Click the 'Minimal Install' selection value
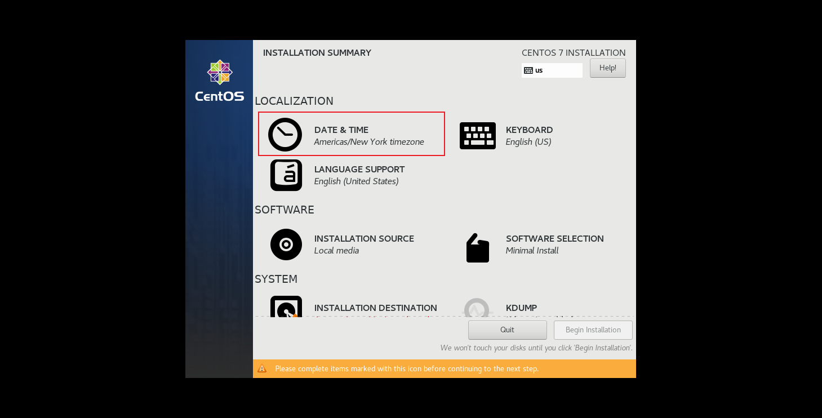Image resolution: width=822 pixels, height=418 pixels. coord(532,251)
